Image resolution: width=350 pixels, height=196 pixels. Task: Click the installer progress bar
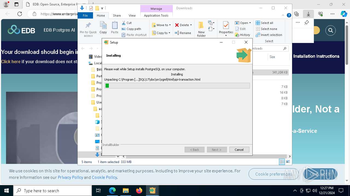point(177,85)
